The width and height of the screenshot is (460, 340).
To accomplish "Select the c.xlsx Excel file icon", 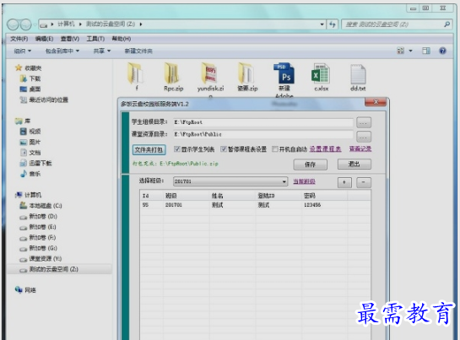I will click(321, 73).
